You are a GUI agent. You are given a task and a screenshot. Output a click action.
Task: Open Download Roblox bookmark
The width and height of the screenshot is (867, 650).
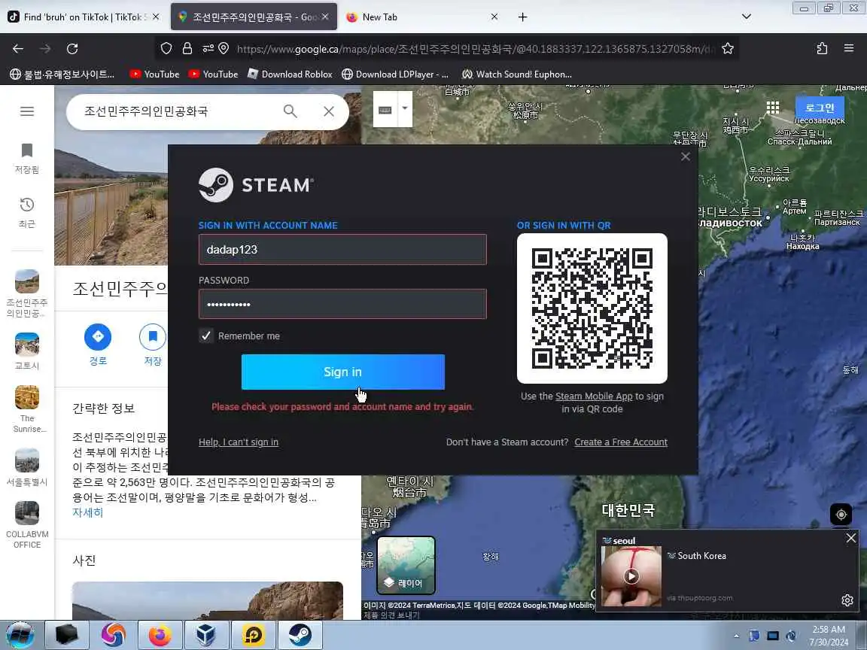290,74
